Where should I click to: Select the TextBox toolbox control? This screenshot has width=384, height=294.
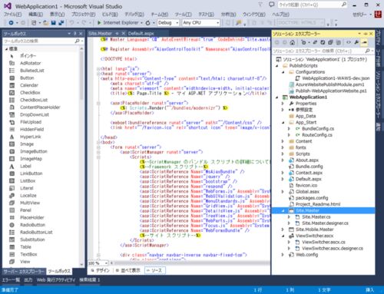coord(28,254)
